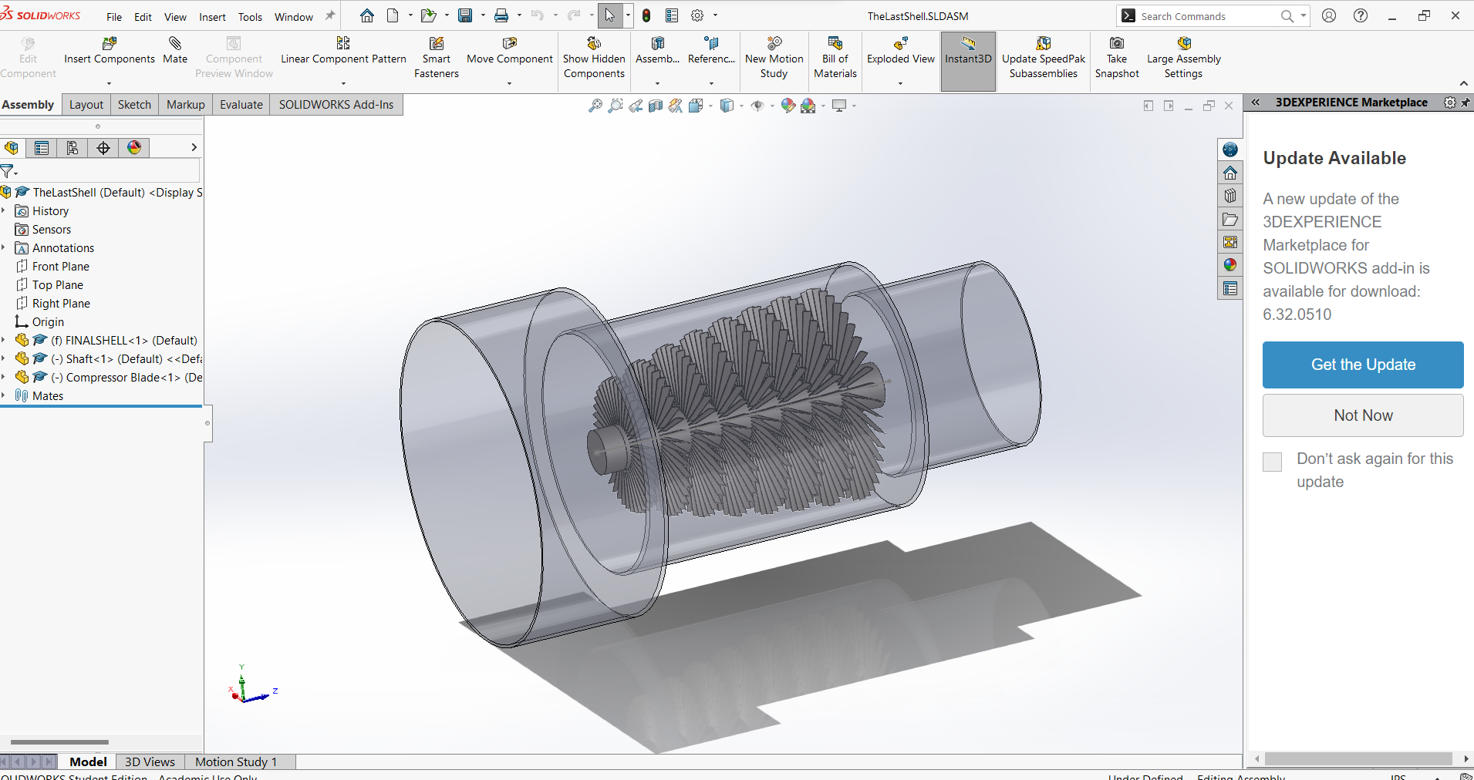The image size is (1474, 780).
Task: Click Update SpeedPak Subassemblies
Action: (1044, 57)
